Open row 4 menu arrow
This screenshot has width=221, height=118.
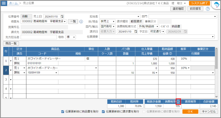coord(10,89)
